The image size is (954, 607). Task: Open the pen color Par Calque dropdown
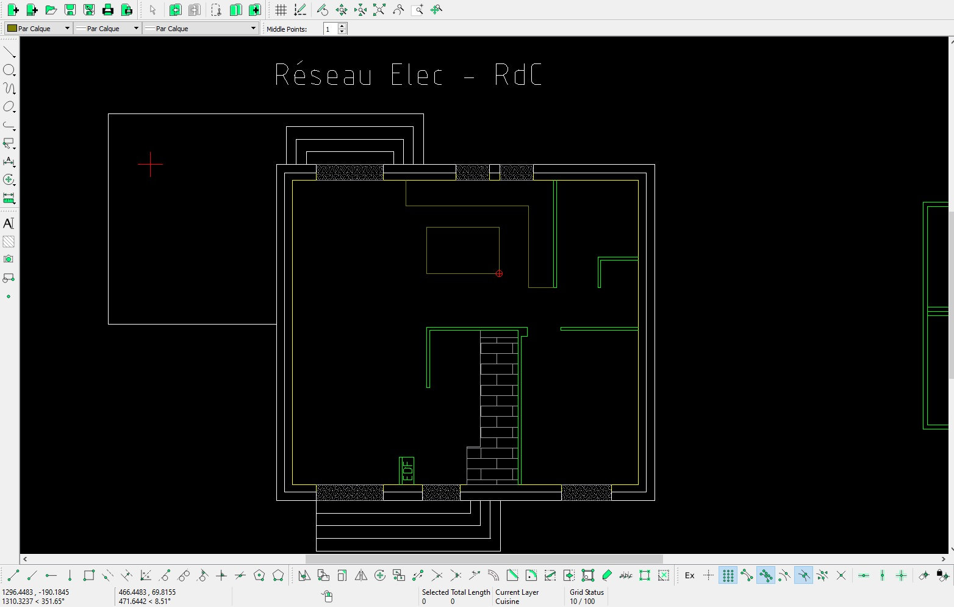point(38,28)
